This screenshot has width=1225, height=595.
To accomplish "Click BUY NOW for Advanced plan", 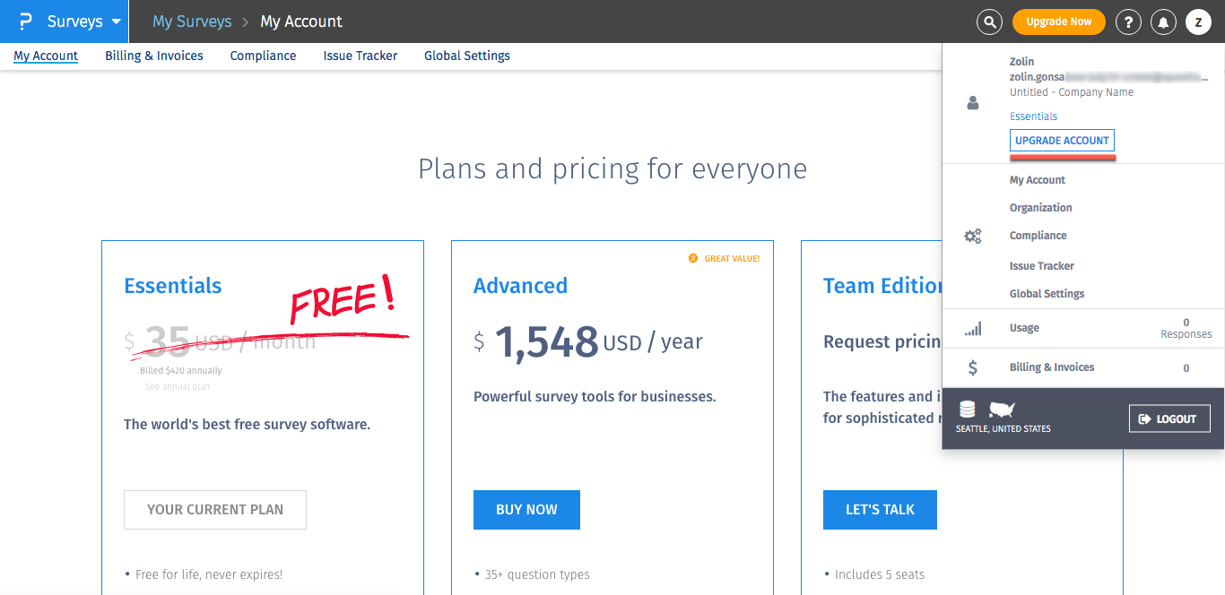I will coord(526,510).
